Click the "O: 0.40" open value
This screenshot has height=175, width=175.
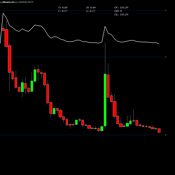[63, 8]
